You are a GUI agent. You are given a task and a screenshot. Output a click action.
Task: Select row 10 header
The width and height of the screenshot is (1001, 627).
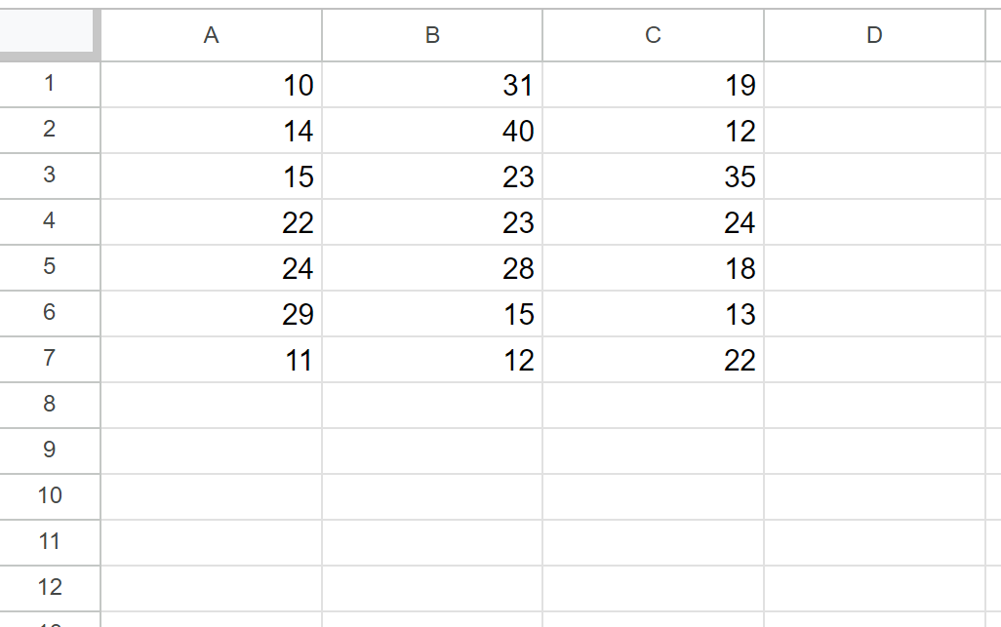(50, 496)
